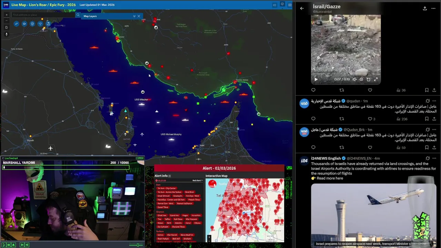Open the basemap gallery tool
The height and width of the screenshot is (248, 441).
24,24
